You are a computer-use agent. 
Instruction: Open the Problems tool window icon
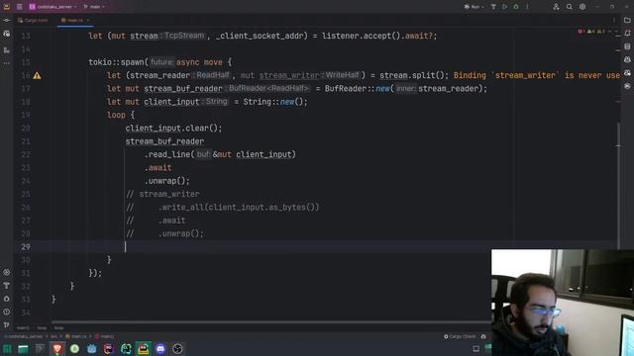point(7,311)
